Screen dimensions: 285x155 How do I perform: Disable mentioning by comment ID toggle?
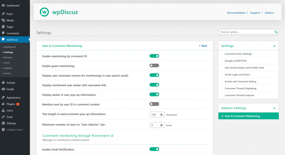click(154, 56)
